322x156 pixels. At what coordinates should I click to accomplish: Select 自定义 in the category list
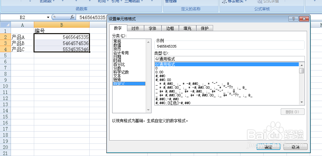click(129, 84)
